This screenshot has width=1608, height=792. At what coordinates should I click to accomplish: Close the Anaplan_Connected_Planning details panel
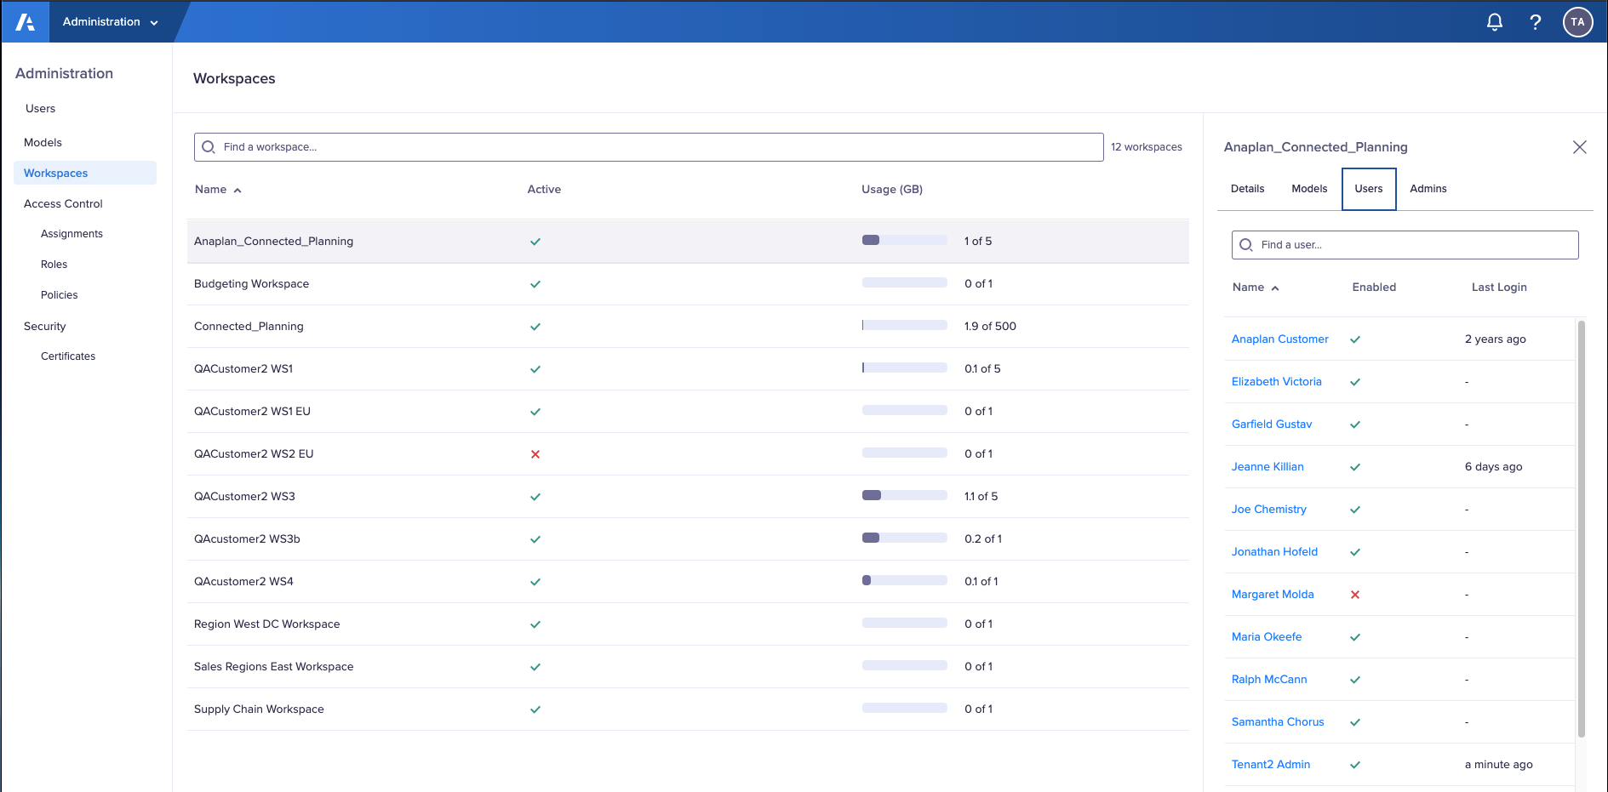click(x=1580, y=147)
